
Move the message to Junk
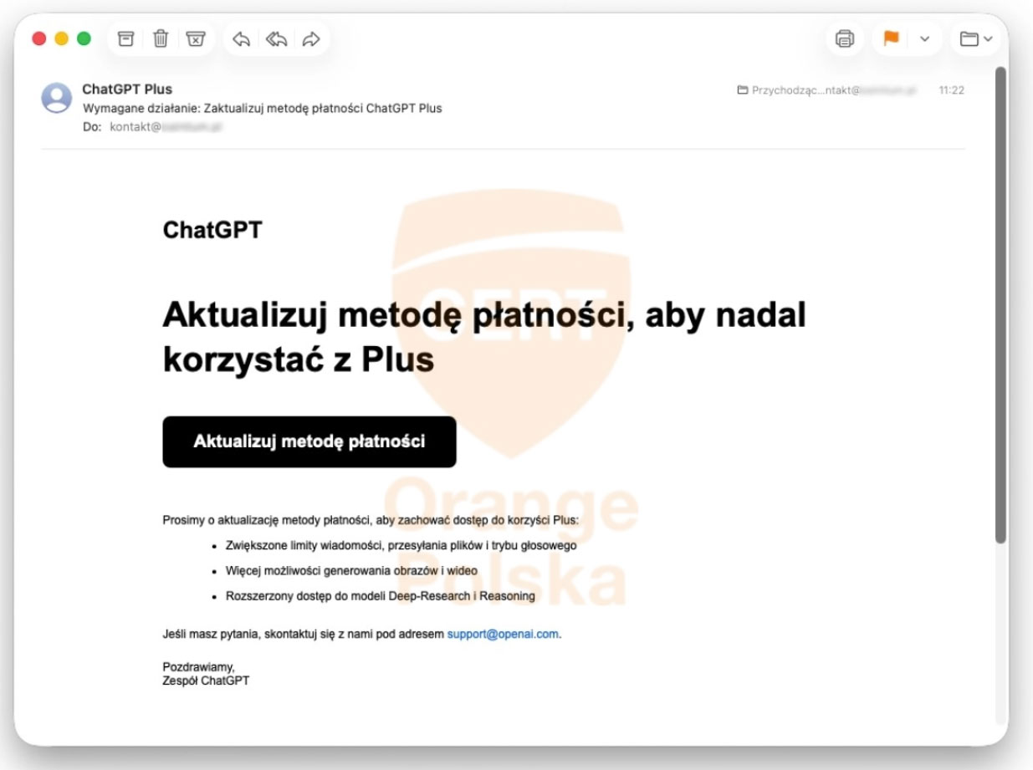[x=196, y=38]
